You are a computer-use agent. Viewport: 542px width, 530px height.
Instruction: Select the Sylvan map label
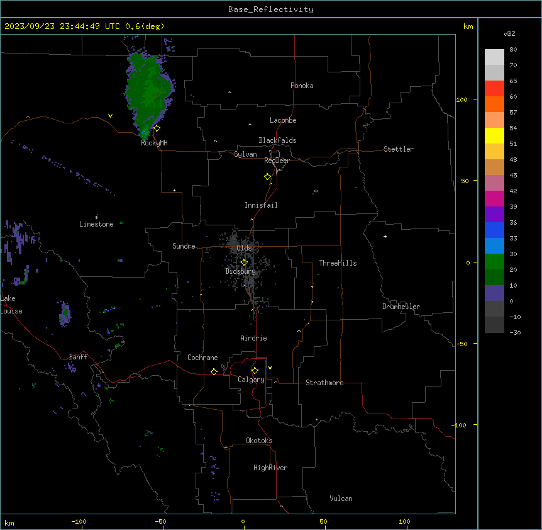point(245,154)
